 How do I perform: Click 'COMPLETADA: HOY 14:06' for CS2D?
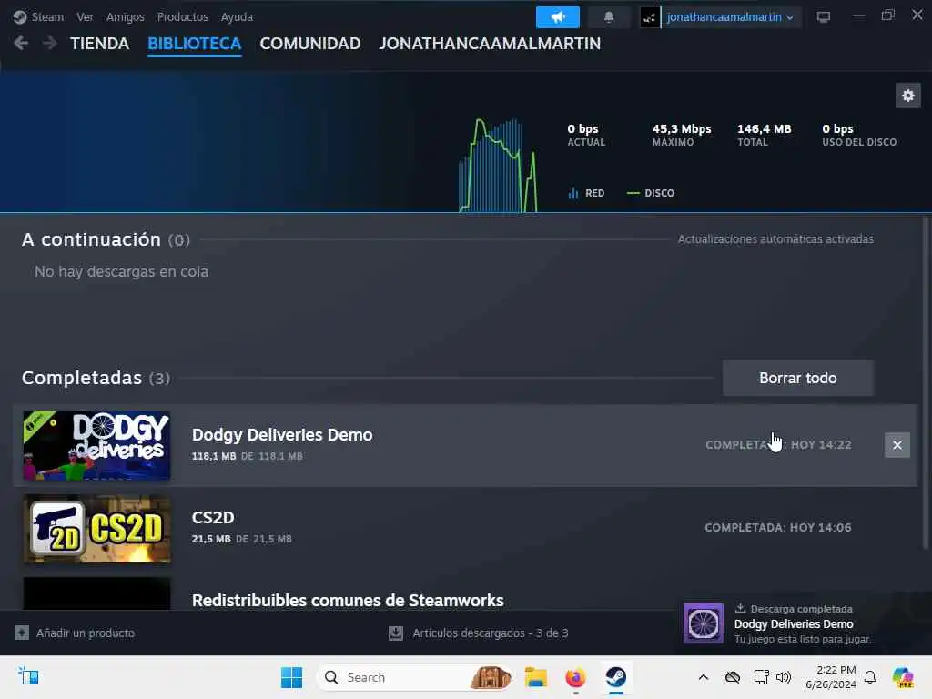pyautogui.click(x=777, y=527)
